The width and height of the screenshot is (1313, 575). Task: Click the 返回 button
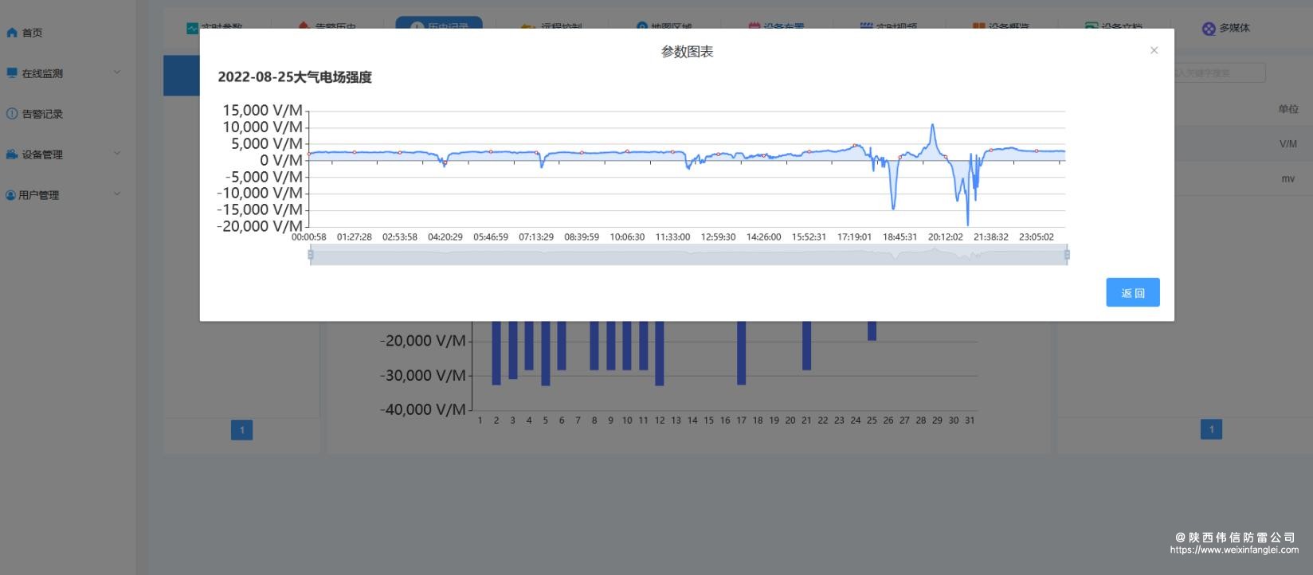1132,292
